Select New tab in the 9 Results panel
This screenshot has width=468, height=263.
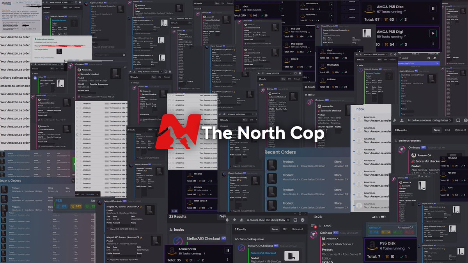pos(437,130)
